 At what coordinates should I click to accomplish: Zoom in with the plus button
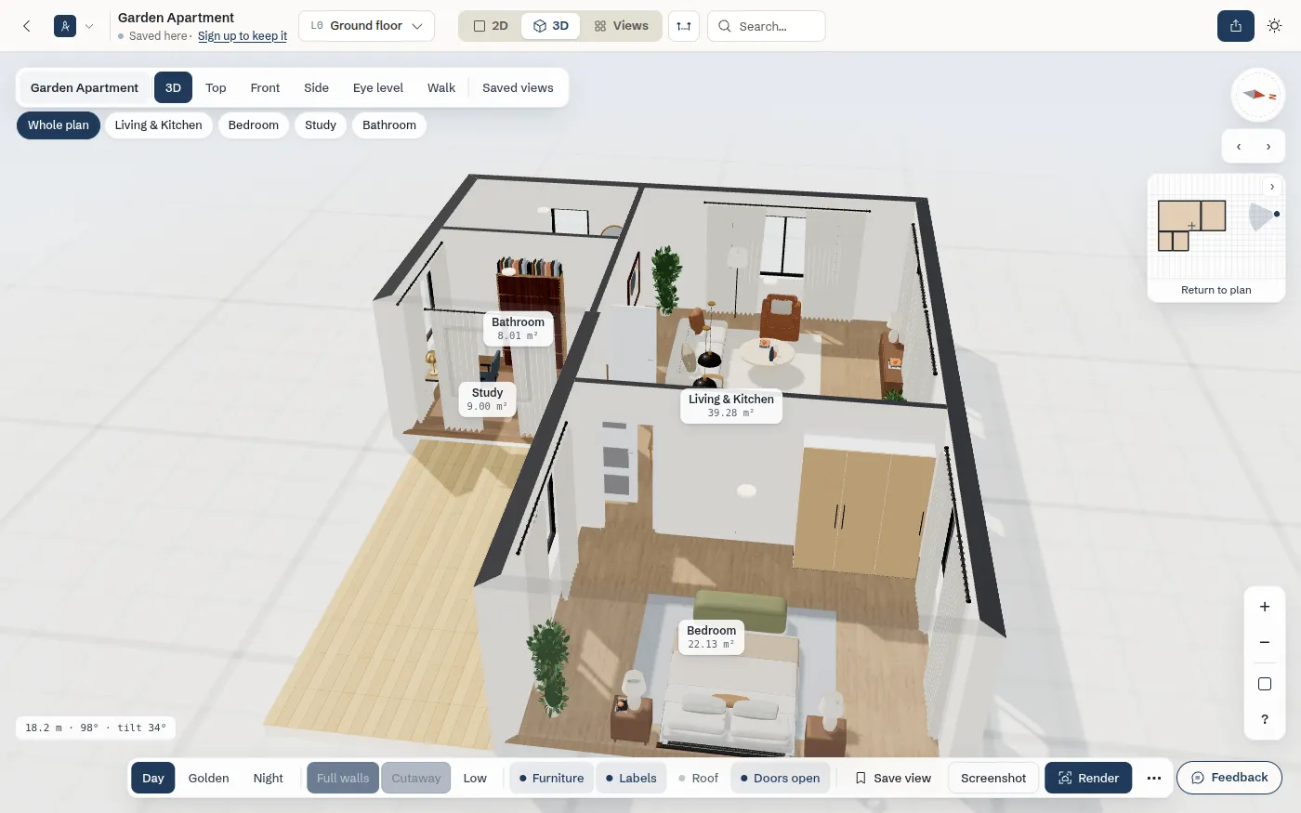[x=1265, y=607]
